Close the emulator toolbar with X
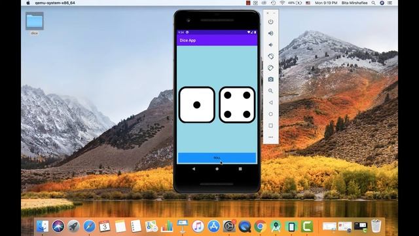 [268, 13]
